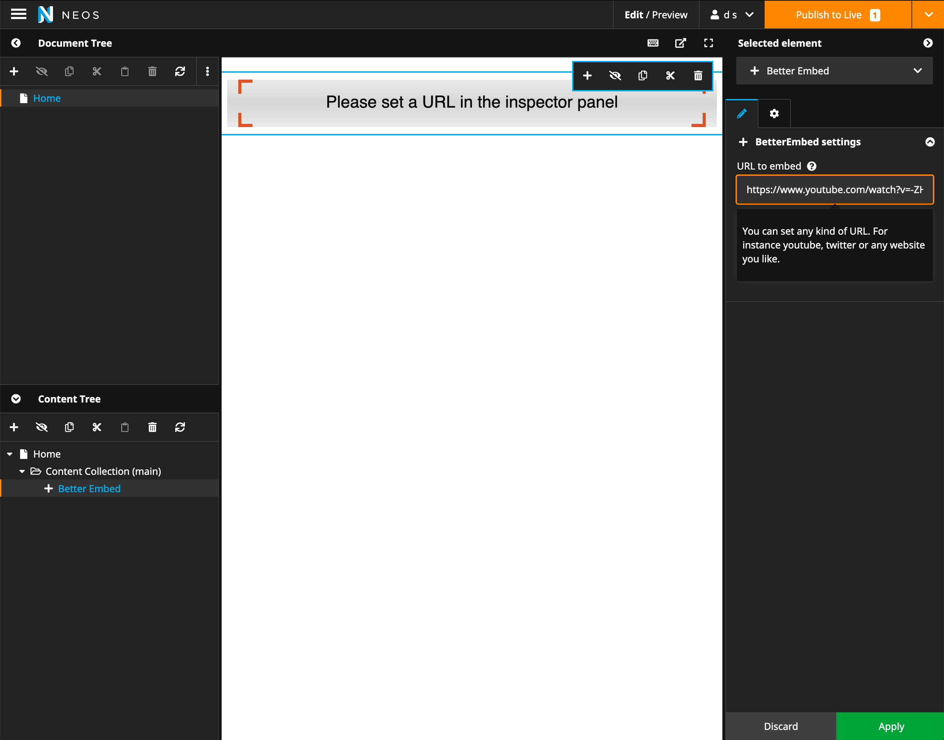Toggle hidden state in Content Tree toolbar
This screenshot has width=944, height=740.
[42, 427]
